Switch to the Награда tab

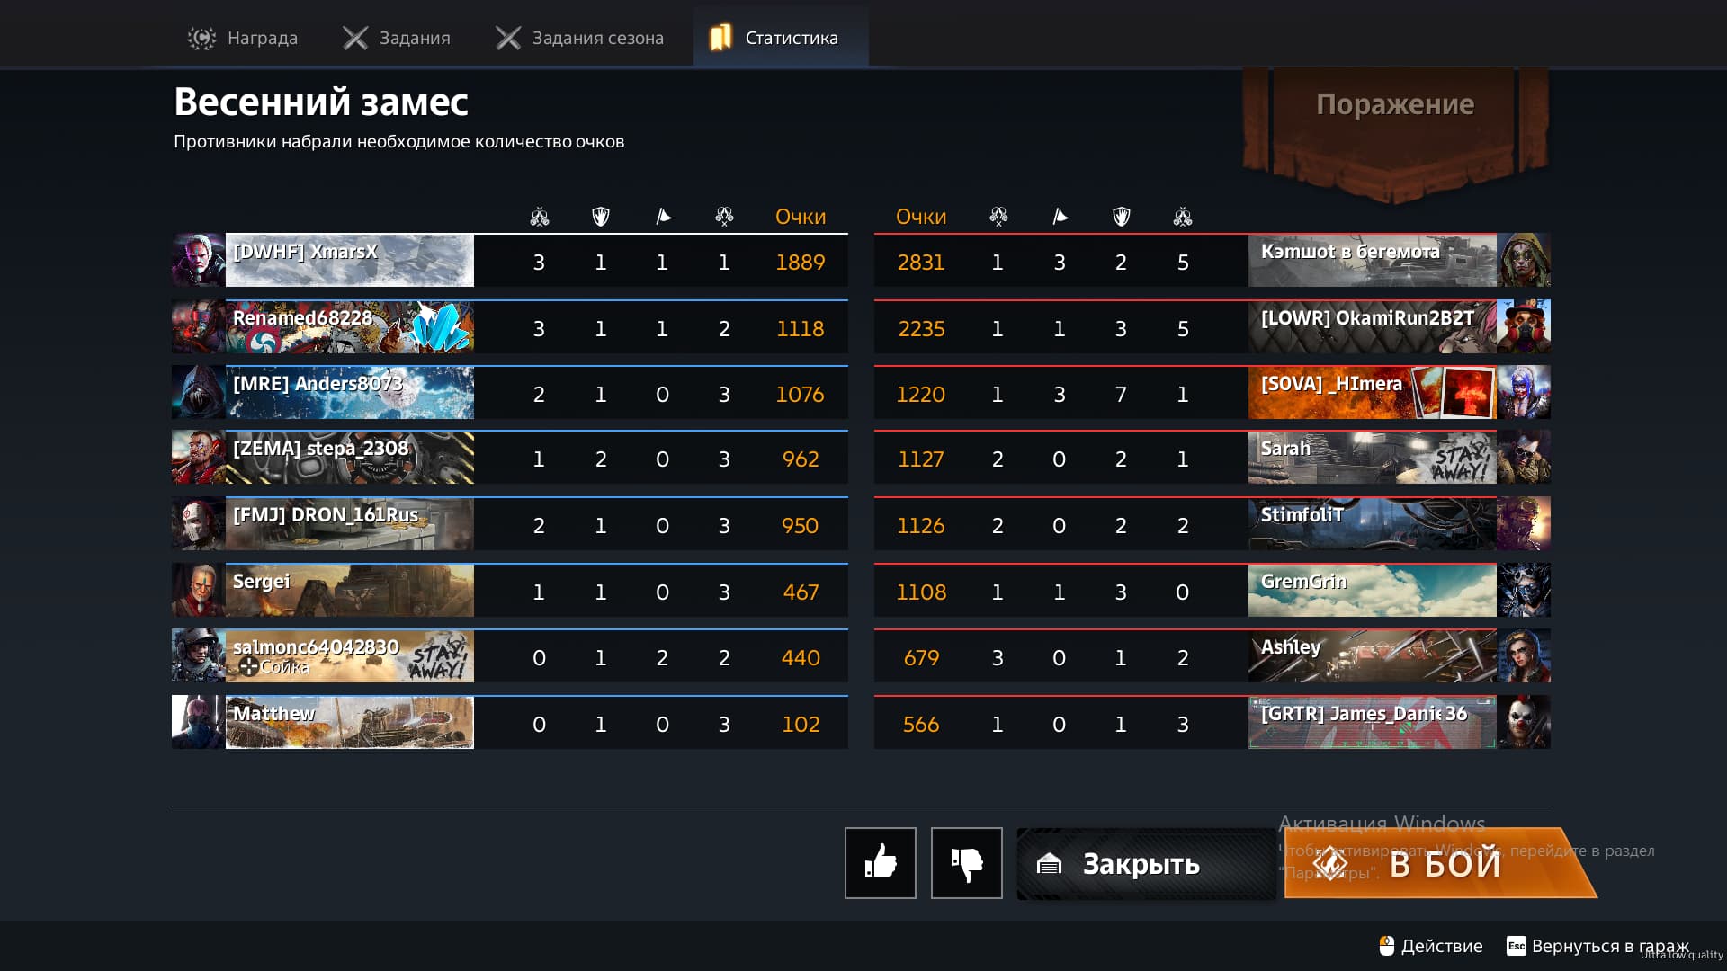pyautogui.click(x=242, y=38)
